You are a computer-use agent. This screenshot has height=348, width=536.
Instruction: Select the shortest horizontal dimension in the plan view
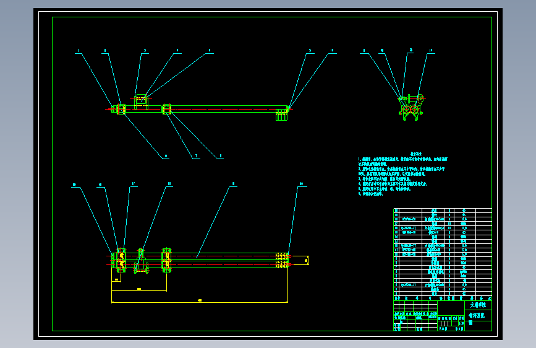point(116,281)
